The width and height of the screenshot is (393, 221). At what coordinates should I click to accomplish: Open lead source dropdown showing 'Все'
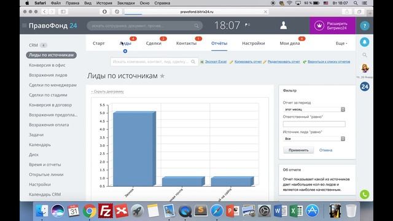coord(314,139)
